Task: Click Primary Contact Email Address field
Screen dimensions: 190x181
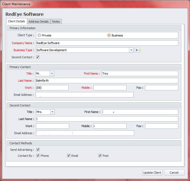Action: pos(84,95)
